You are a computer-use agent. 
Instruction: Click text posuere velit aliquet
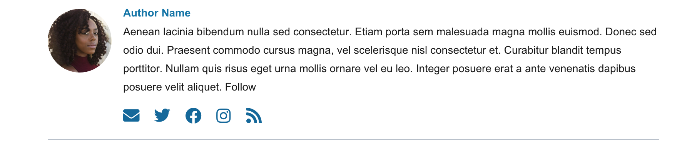pos(172,87)
